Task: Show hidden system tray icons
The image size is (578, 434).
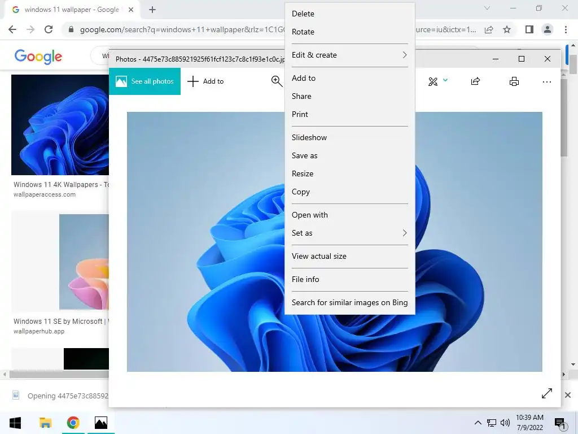Action: tap(478, 423)
